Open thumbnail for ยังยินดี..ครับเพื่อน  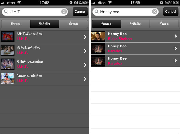[7, 50]
